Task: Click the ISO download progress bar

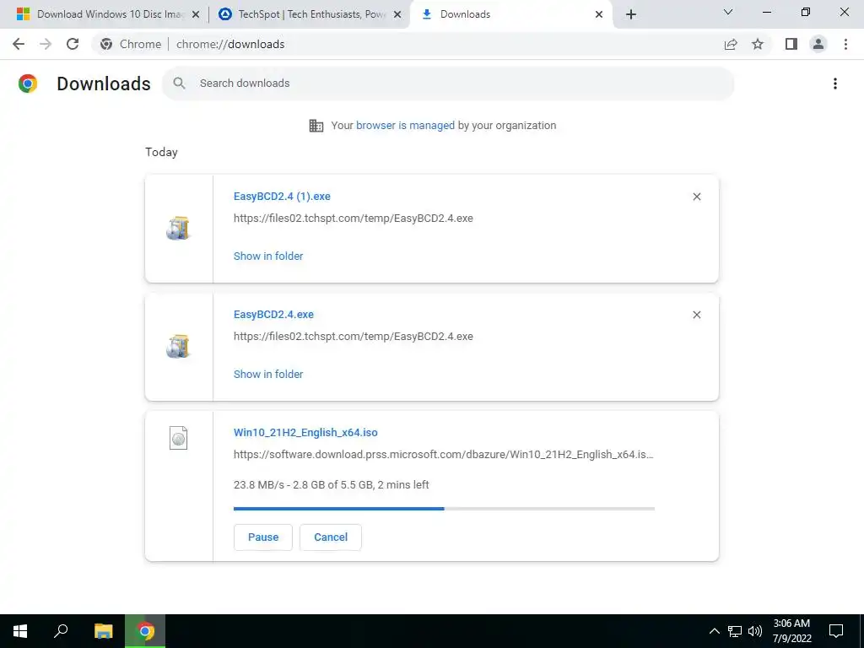Action: [x=444, y=509]
